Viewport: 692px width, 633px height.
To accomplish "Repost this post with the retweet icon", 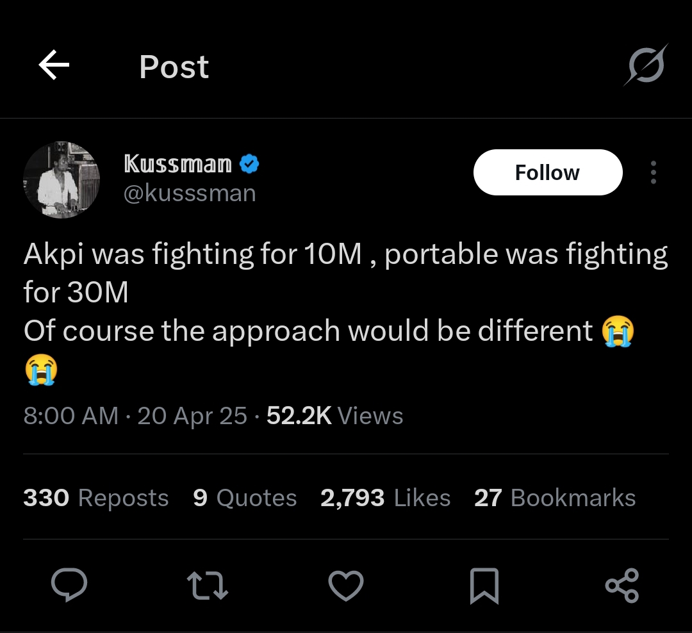I will 207,585.
